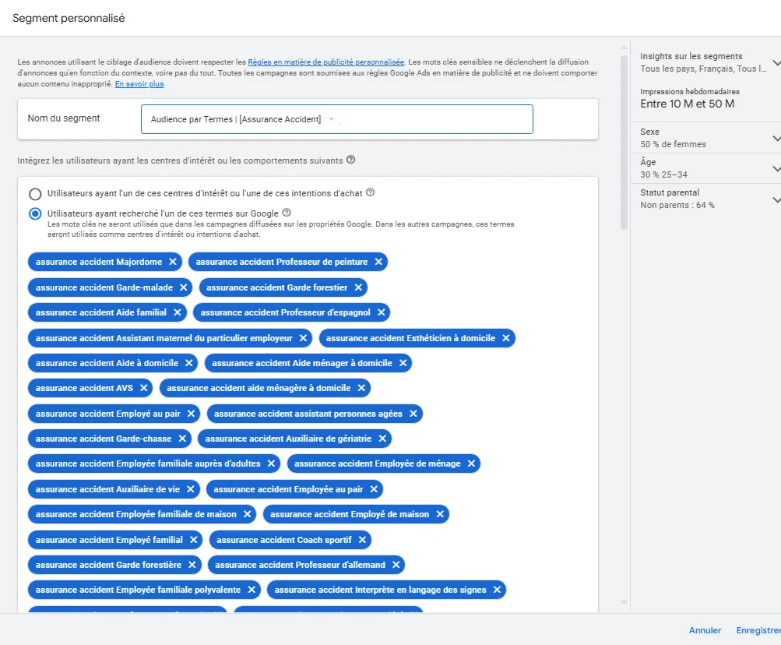781x645 pixels.
Task: Click inside the "Nom du segment" input field
Action: [x=336, y=118]
